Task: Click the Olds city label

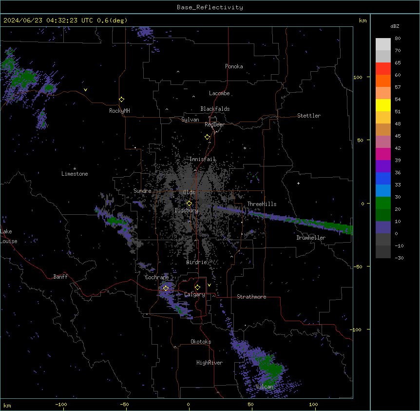Action: (189, 192)
